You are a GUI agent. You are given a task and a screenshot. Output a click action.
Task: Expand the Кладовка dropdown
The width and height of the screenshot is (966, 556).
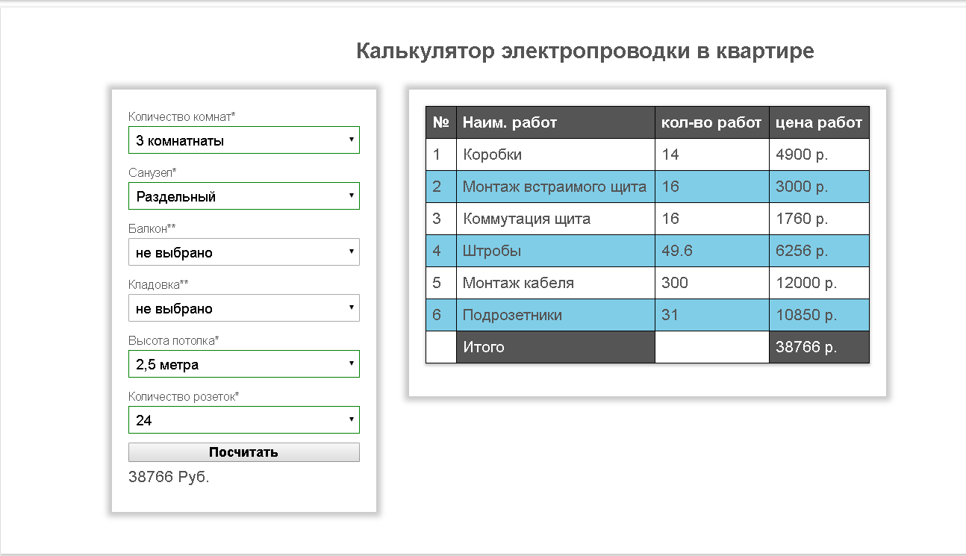[243, 308]
